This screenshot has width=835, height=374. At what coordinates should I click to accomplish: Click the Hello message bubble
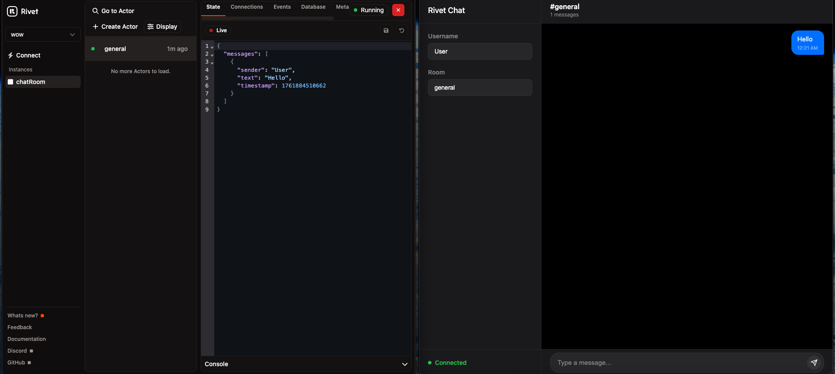click(808, 43)
